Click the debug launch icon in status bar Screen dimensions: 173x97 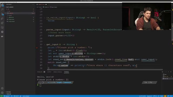(21, 96)
